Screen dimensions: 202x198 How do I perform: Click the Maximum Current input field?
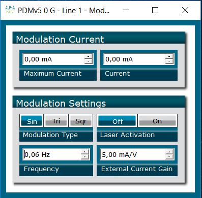pos(53,59)
